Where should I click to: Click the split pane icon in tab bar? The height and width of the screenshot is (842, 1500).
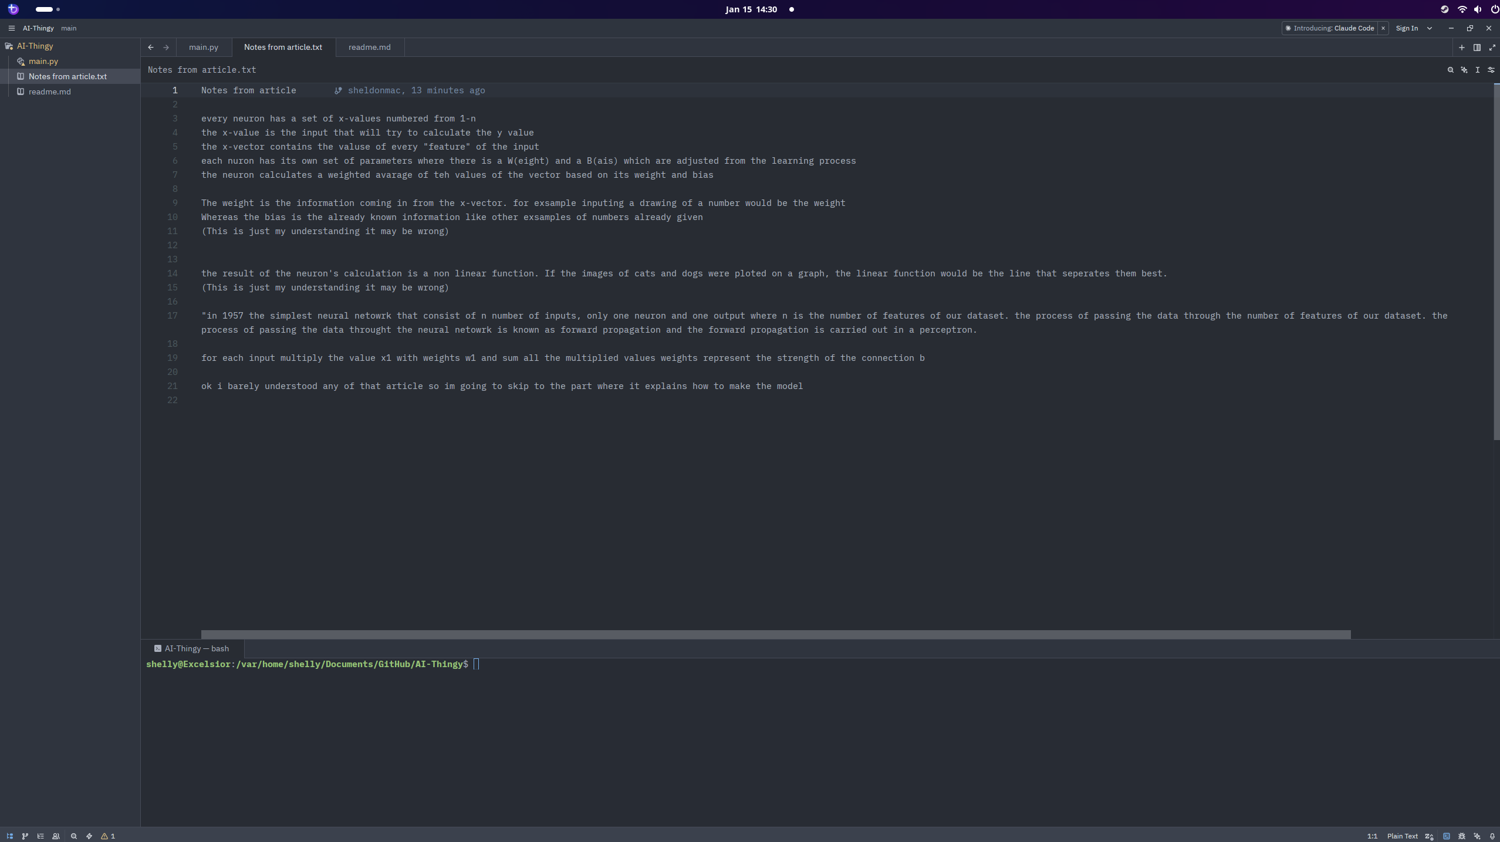[x=1477, y=48]
